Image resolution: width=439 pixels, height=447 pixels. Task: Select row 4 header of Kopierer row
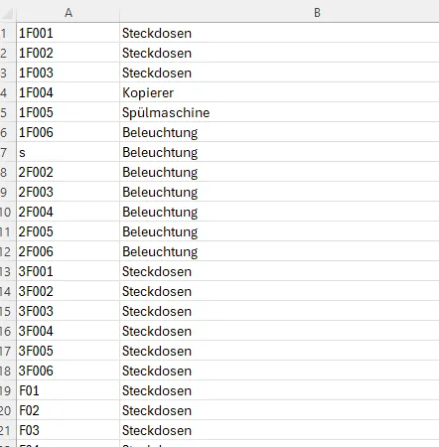point(8,92)
